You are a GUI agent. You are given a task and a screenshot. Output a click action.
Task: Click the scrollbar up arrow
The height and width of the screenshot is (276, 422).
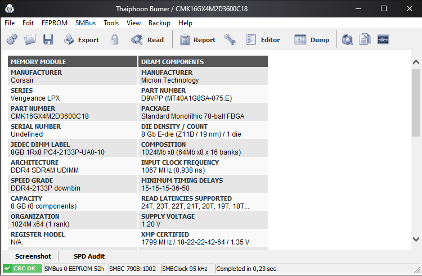[416, 62]
